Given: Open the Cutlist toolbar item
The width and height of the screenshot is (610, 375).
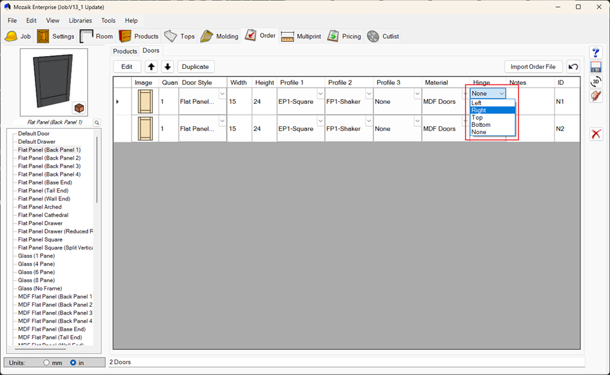Looking at the screenshot, I should [383, 36].
